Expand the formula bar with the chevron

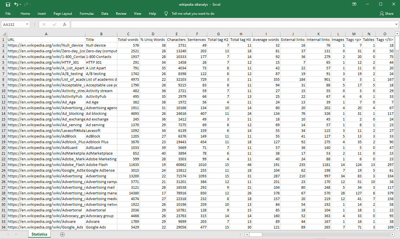pyautogui.click(x=397, y=25)
